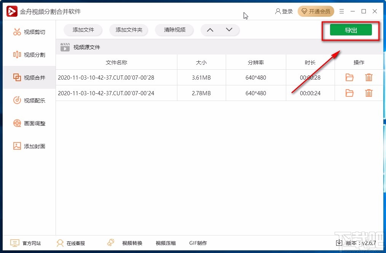Select the 添加封面 cover adding tool

tap(29, 146)
